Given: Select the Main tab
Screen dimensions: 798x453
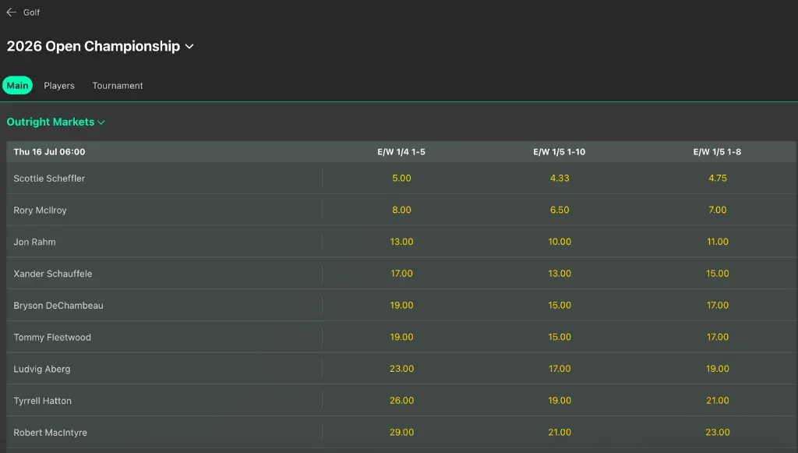Looking at the screenshot, I should (x=17, y=86).
